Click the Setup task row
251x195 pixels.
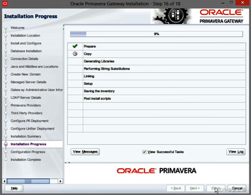coord(156,83)
